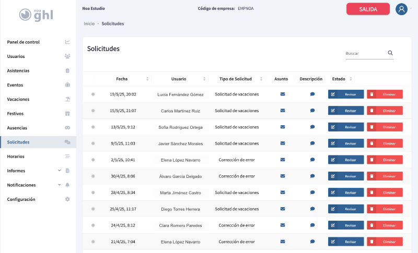
Task: Open description bubble for Marta Jiménez Castro
Action: [312, 192]
